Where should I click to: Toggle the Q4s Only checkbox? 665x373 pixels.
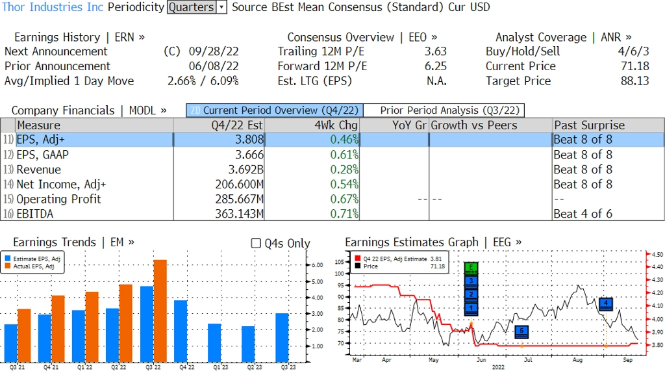coord(256,243)
